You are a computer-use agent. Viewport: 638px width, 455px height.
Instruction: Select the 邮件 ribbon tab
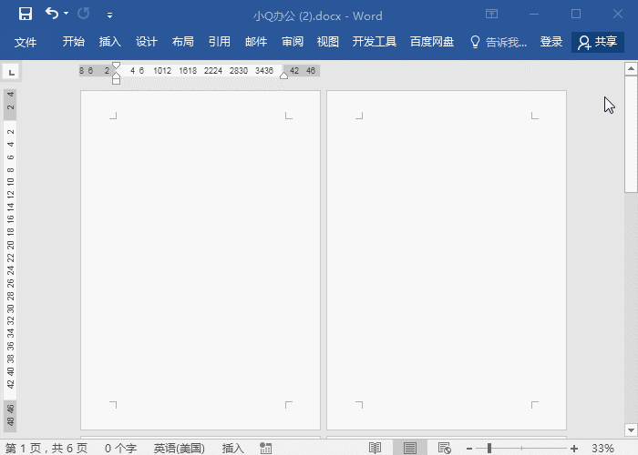click(256, 42)
